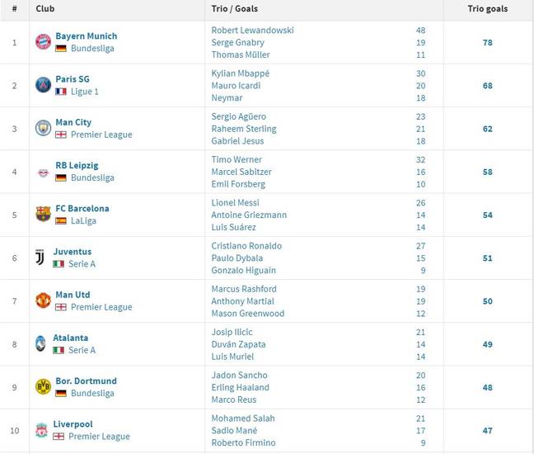Open Serie A link under Juventus

click(x=82, y=263)
